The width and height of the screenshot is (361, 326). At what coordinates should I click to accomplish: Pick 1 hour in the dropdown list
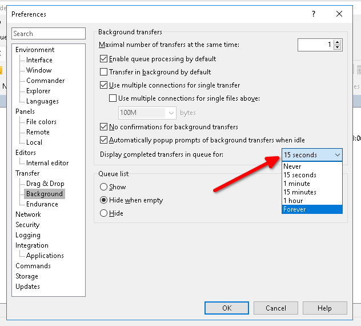coord(312,201)
